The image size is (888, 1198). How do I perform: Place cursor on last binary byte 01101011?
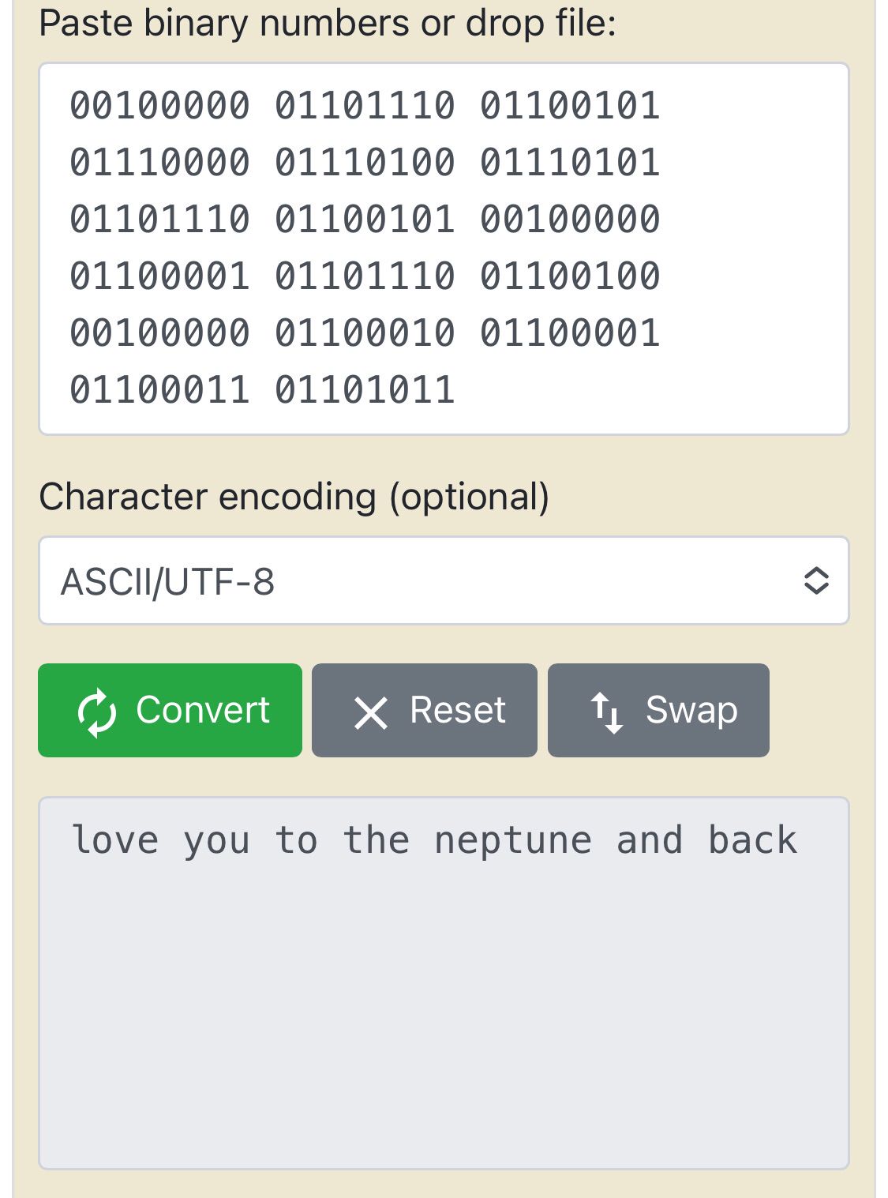[x=365, y=390]
